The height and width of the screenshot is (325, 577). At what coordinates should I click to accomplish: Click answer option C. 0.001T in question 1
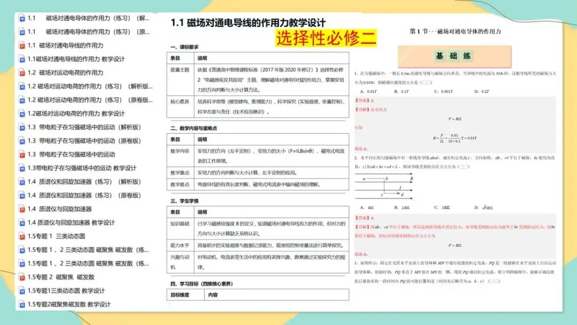(443, 91)
